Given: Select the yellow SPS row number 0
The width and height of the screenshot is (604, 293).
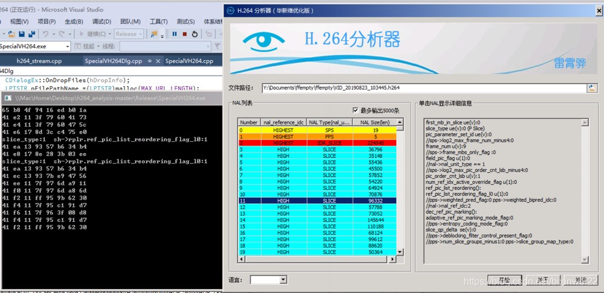Looking at the screenshot, I should (x=318, y=130).
